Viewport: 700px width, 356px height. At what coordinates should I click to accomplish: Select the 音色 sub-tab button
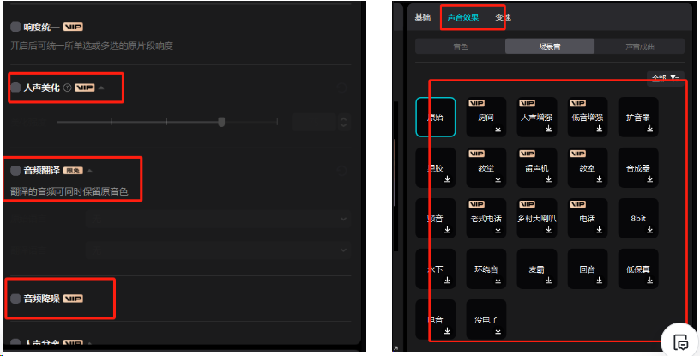[461, 46]
